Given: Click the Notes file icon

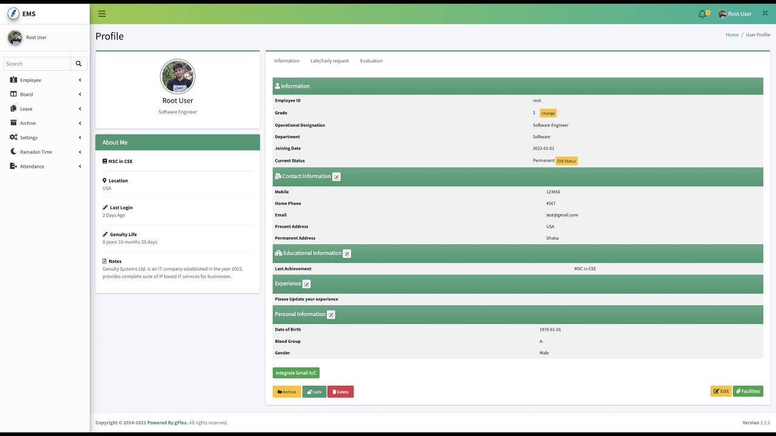Looking at the screenshot, I should pos(105,261).
